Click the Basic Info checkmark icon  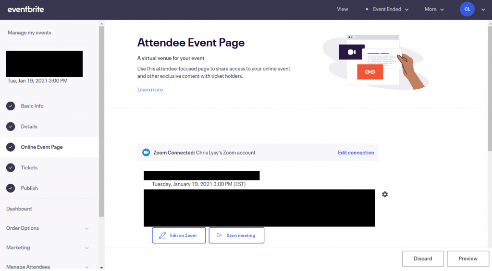tap(11, 106)
